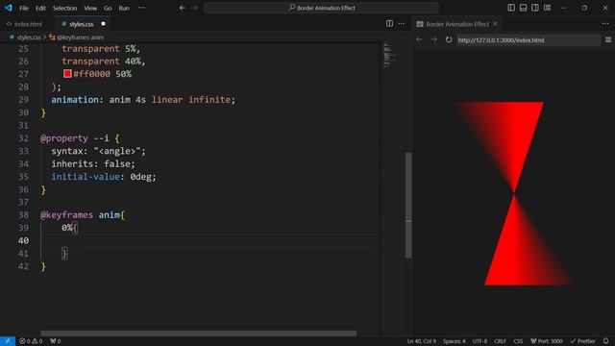Open the File menu

(24, 8)
